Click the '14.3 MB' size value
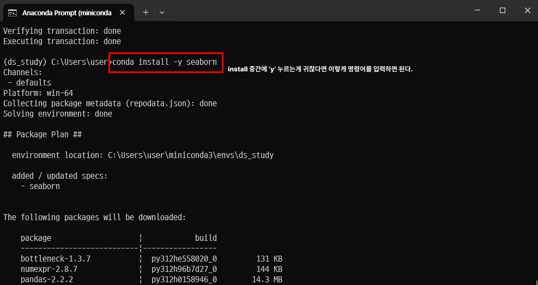 point(267,280)
